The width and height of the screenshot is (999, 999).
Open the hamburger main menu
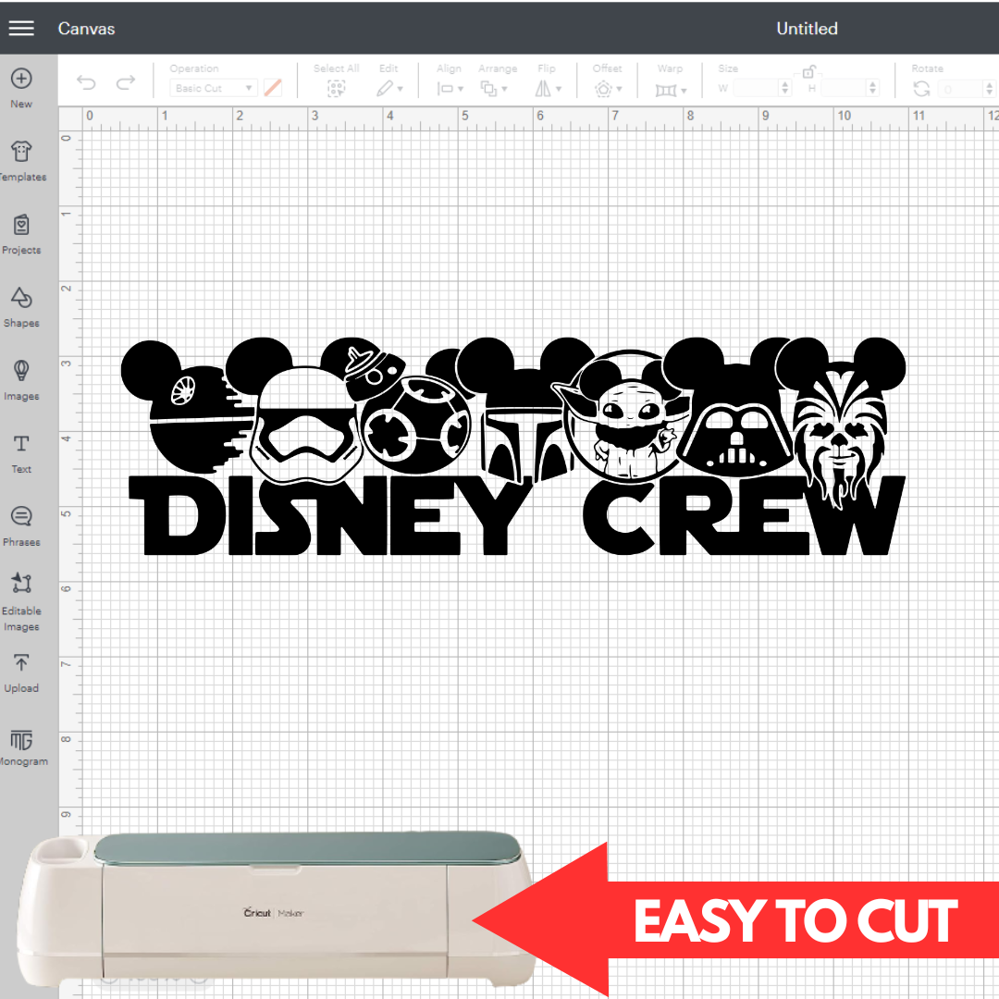[x=21, y=28]
